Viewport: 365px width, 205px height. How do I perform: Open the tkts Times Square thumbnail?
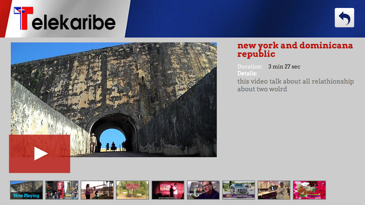click(x=62, y=190)
